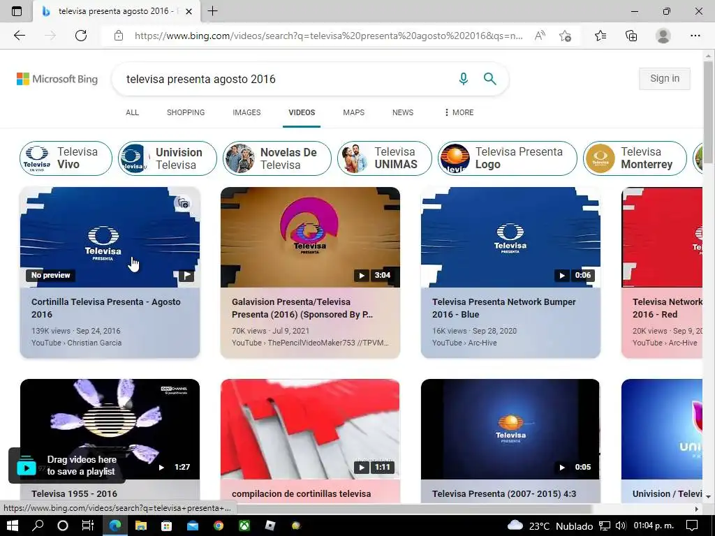This screenshot has width=715, height=536.
Task: Click save icon on Cortinilla Televisa thumbnail
Action: coord(184,203)
